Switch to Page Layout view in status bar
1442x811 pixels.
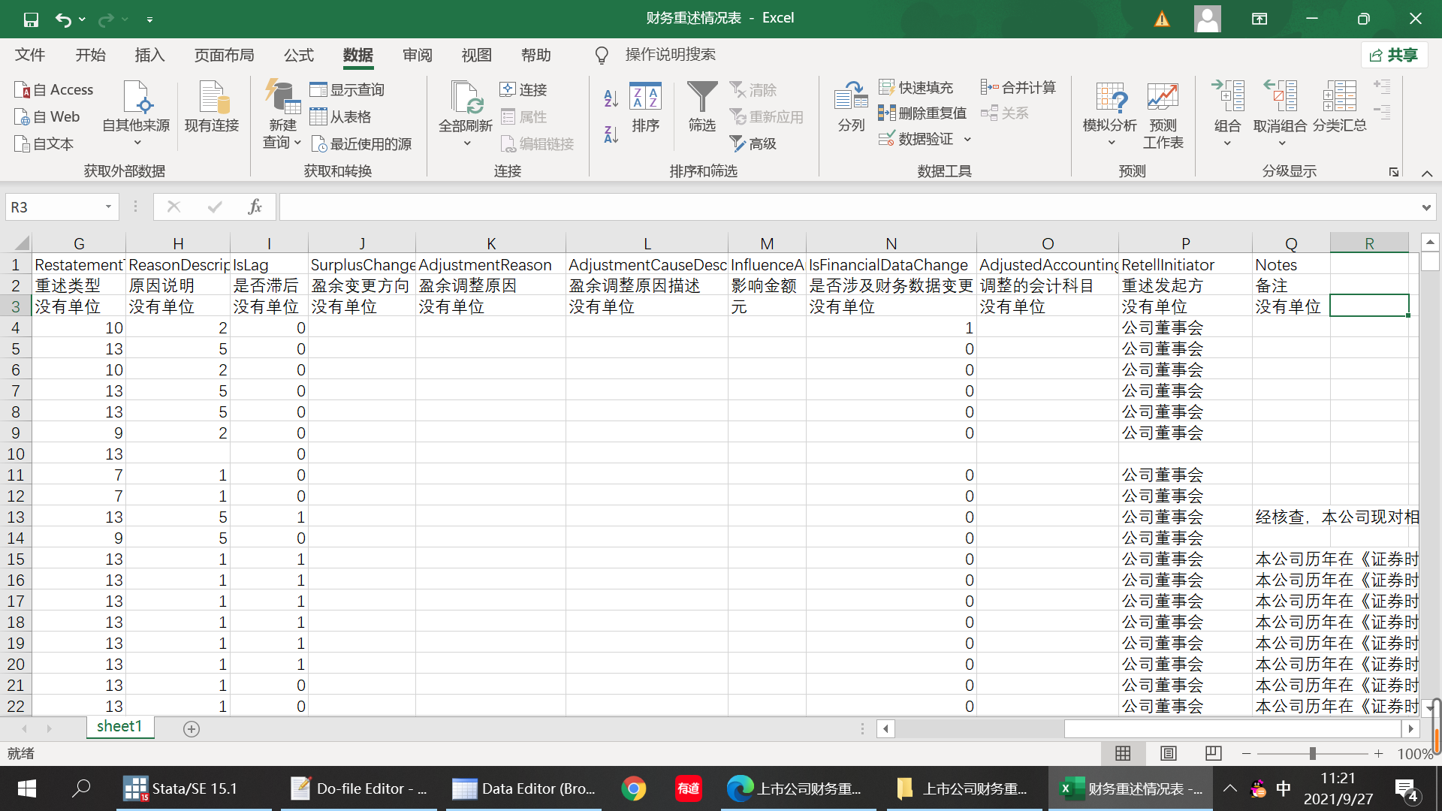point(1169,753)
